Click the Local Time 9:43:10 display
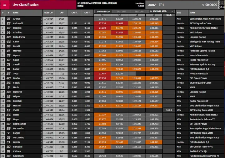This screenshot has width=225, height=158. point(140,5)
